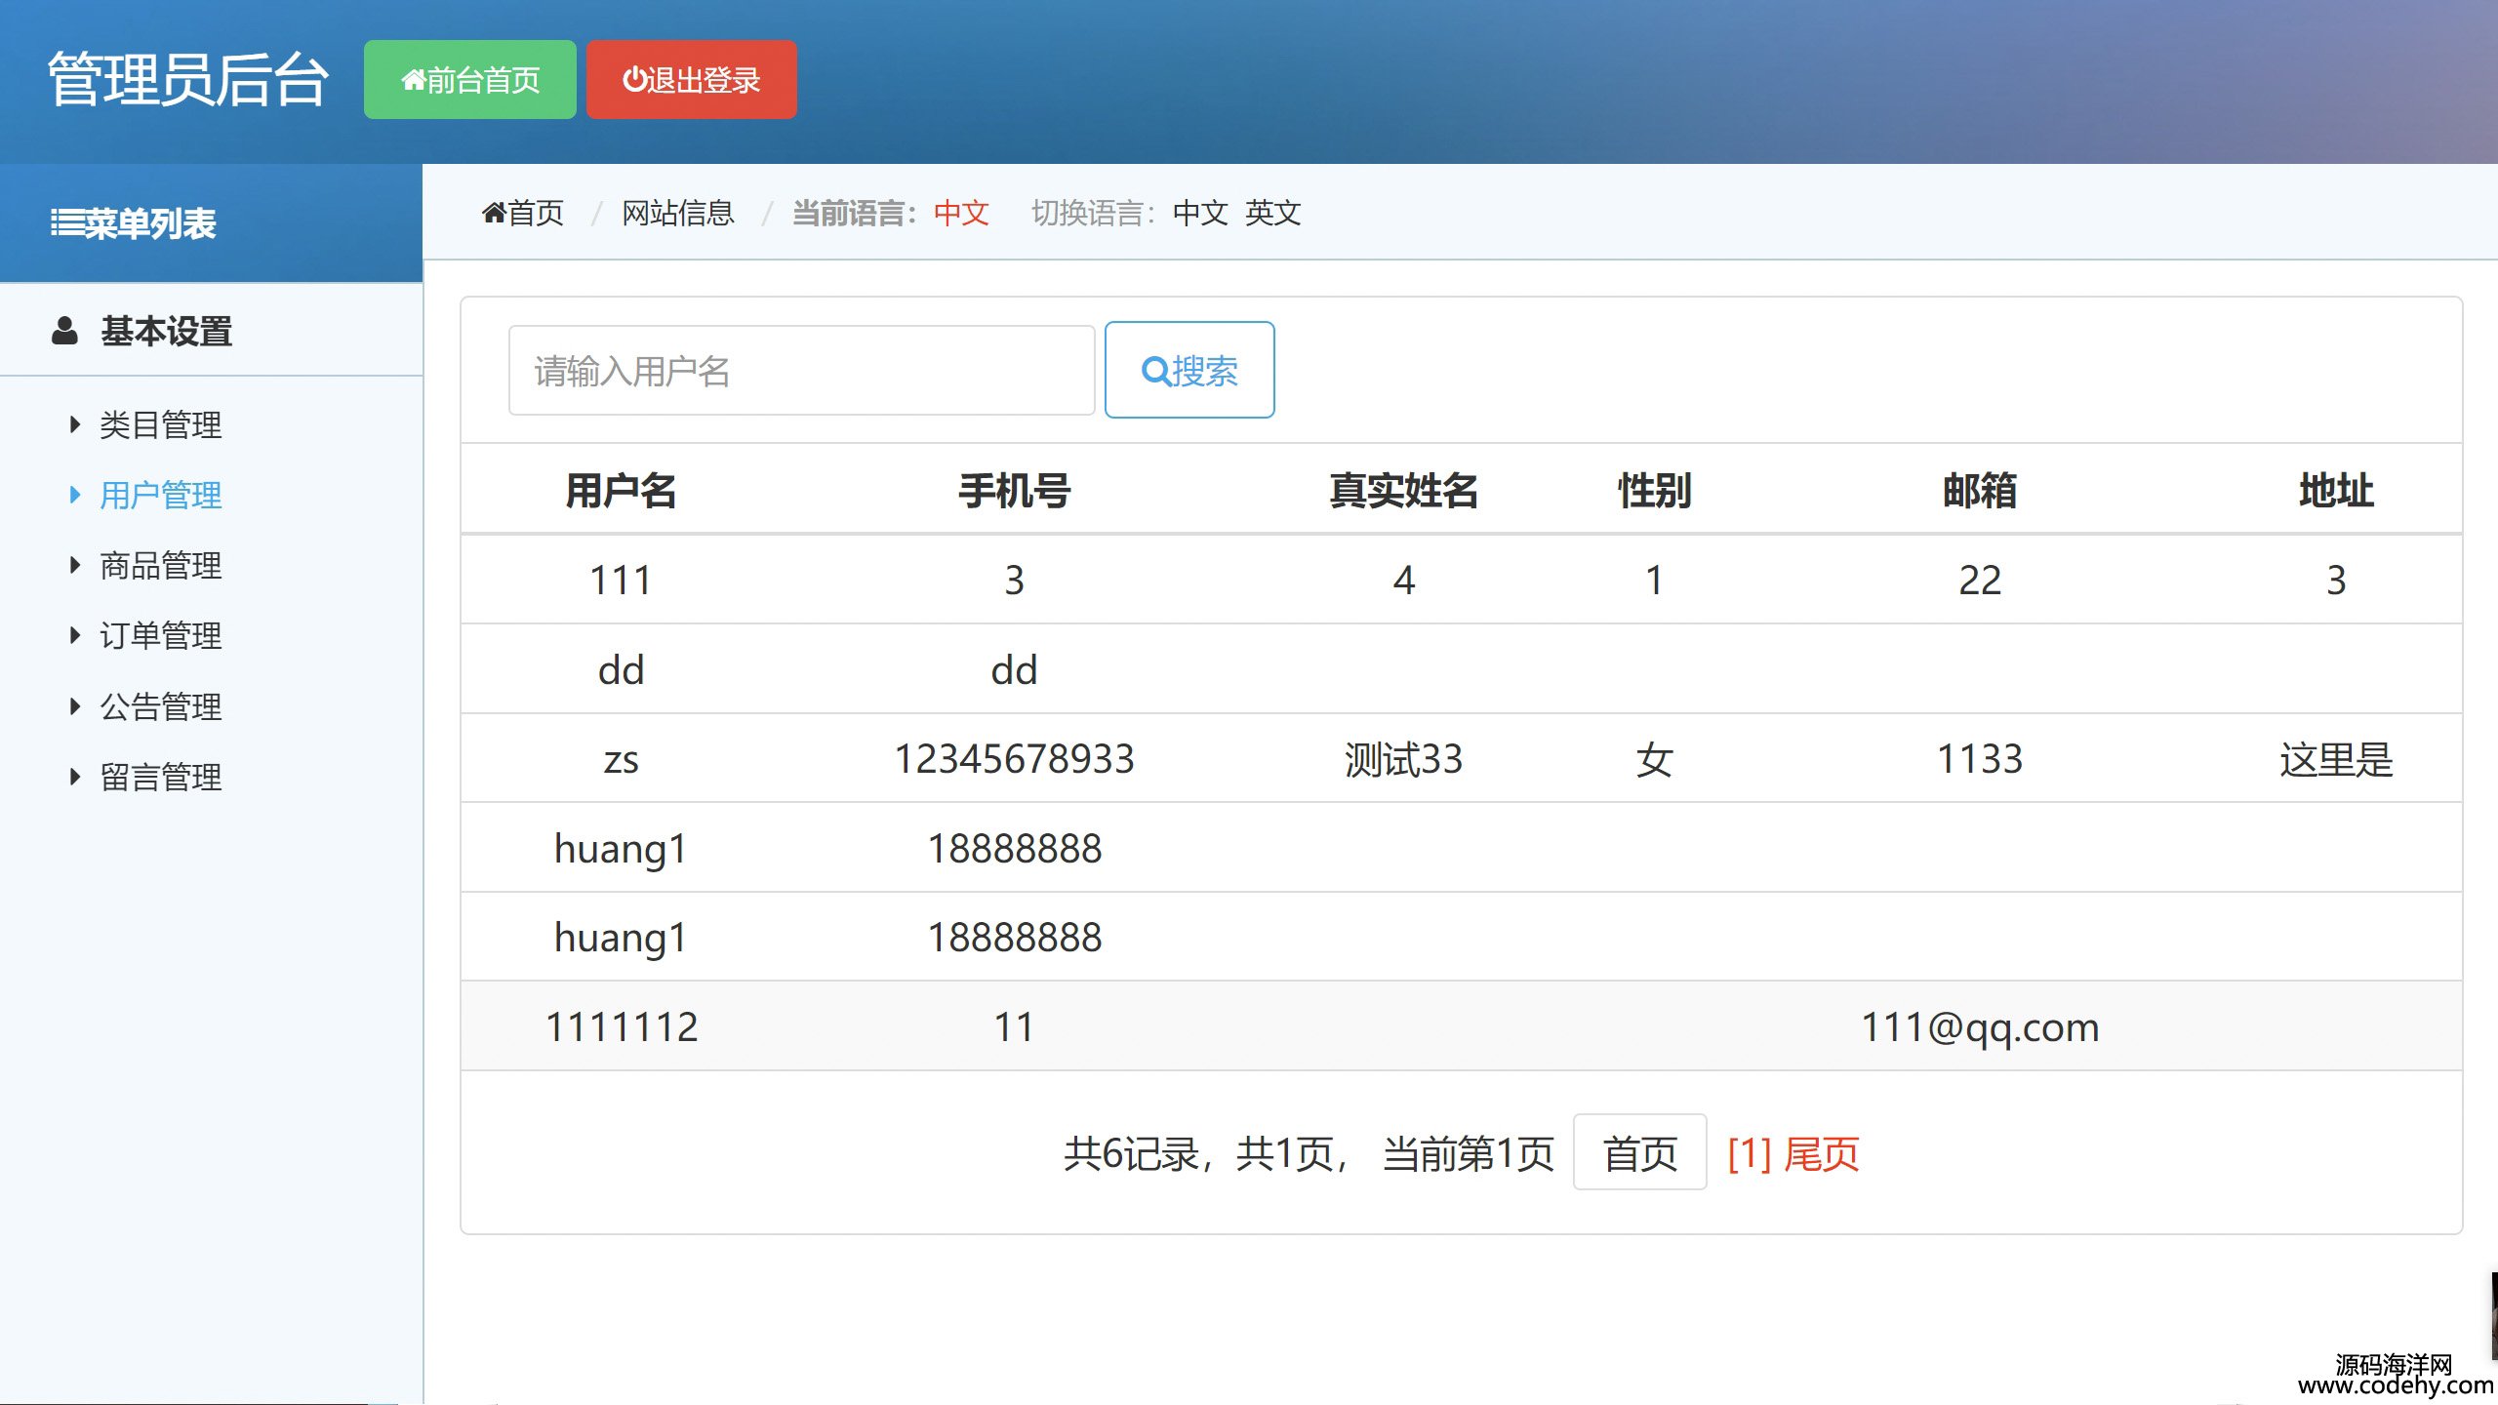Open the 留言管理 menu item
This screenshot has height=1405, width=2498.
161,778
